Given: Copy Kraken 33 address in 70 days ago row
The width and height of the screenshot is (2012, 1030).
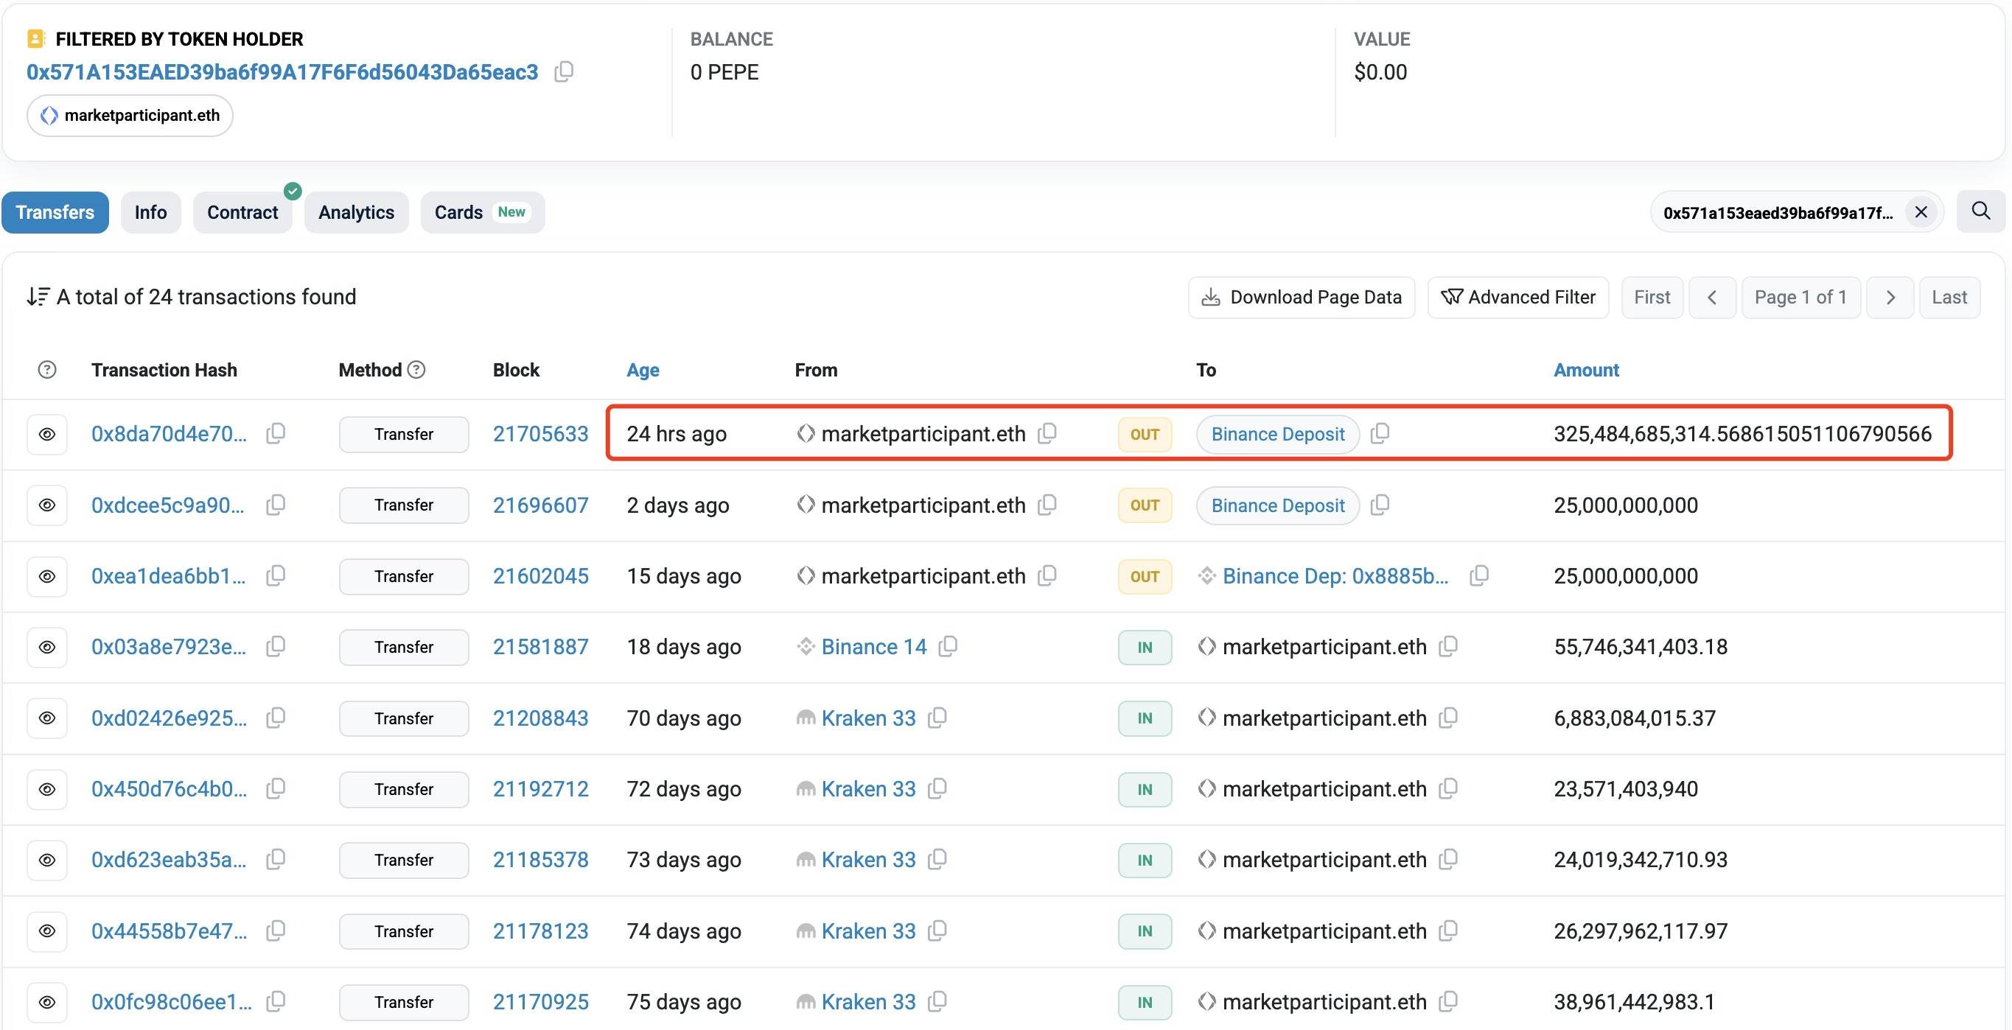Looking at the screenshot, I should tap(937, 718).
